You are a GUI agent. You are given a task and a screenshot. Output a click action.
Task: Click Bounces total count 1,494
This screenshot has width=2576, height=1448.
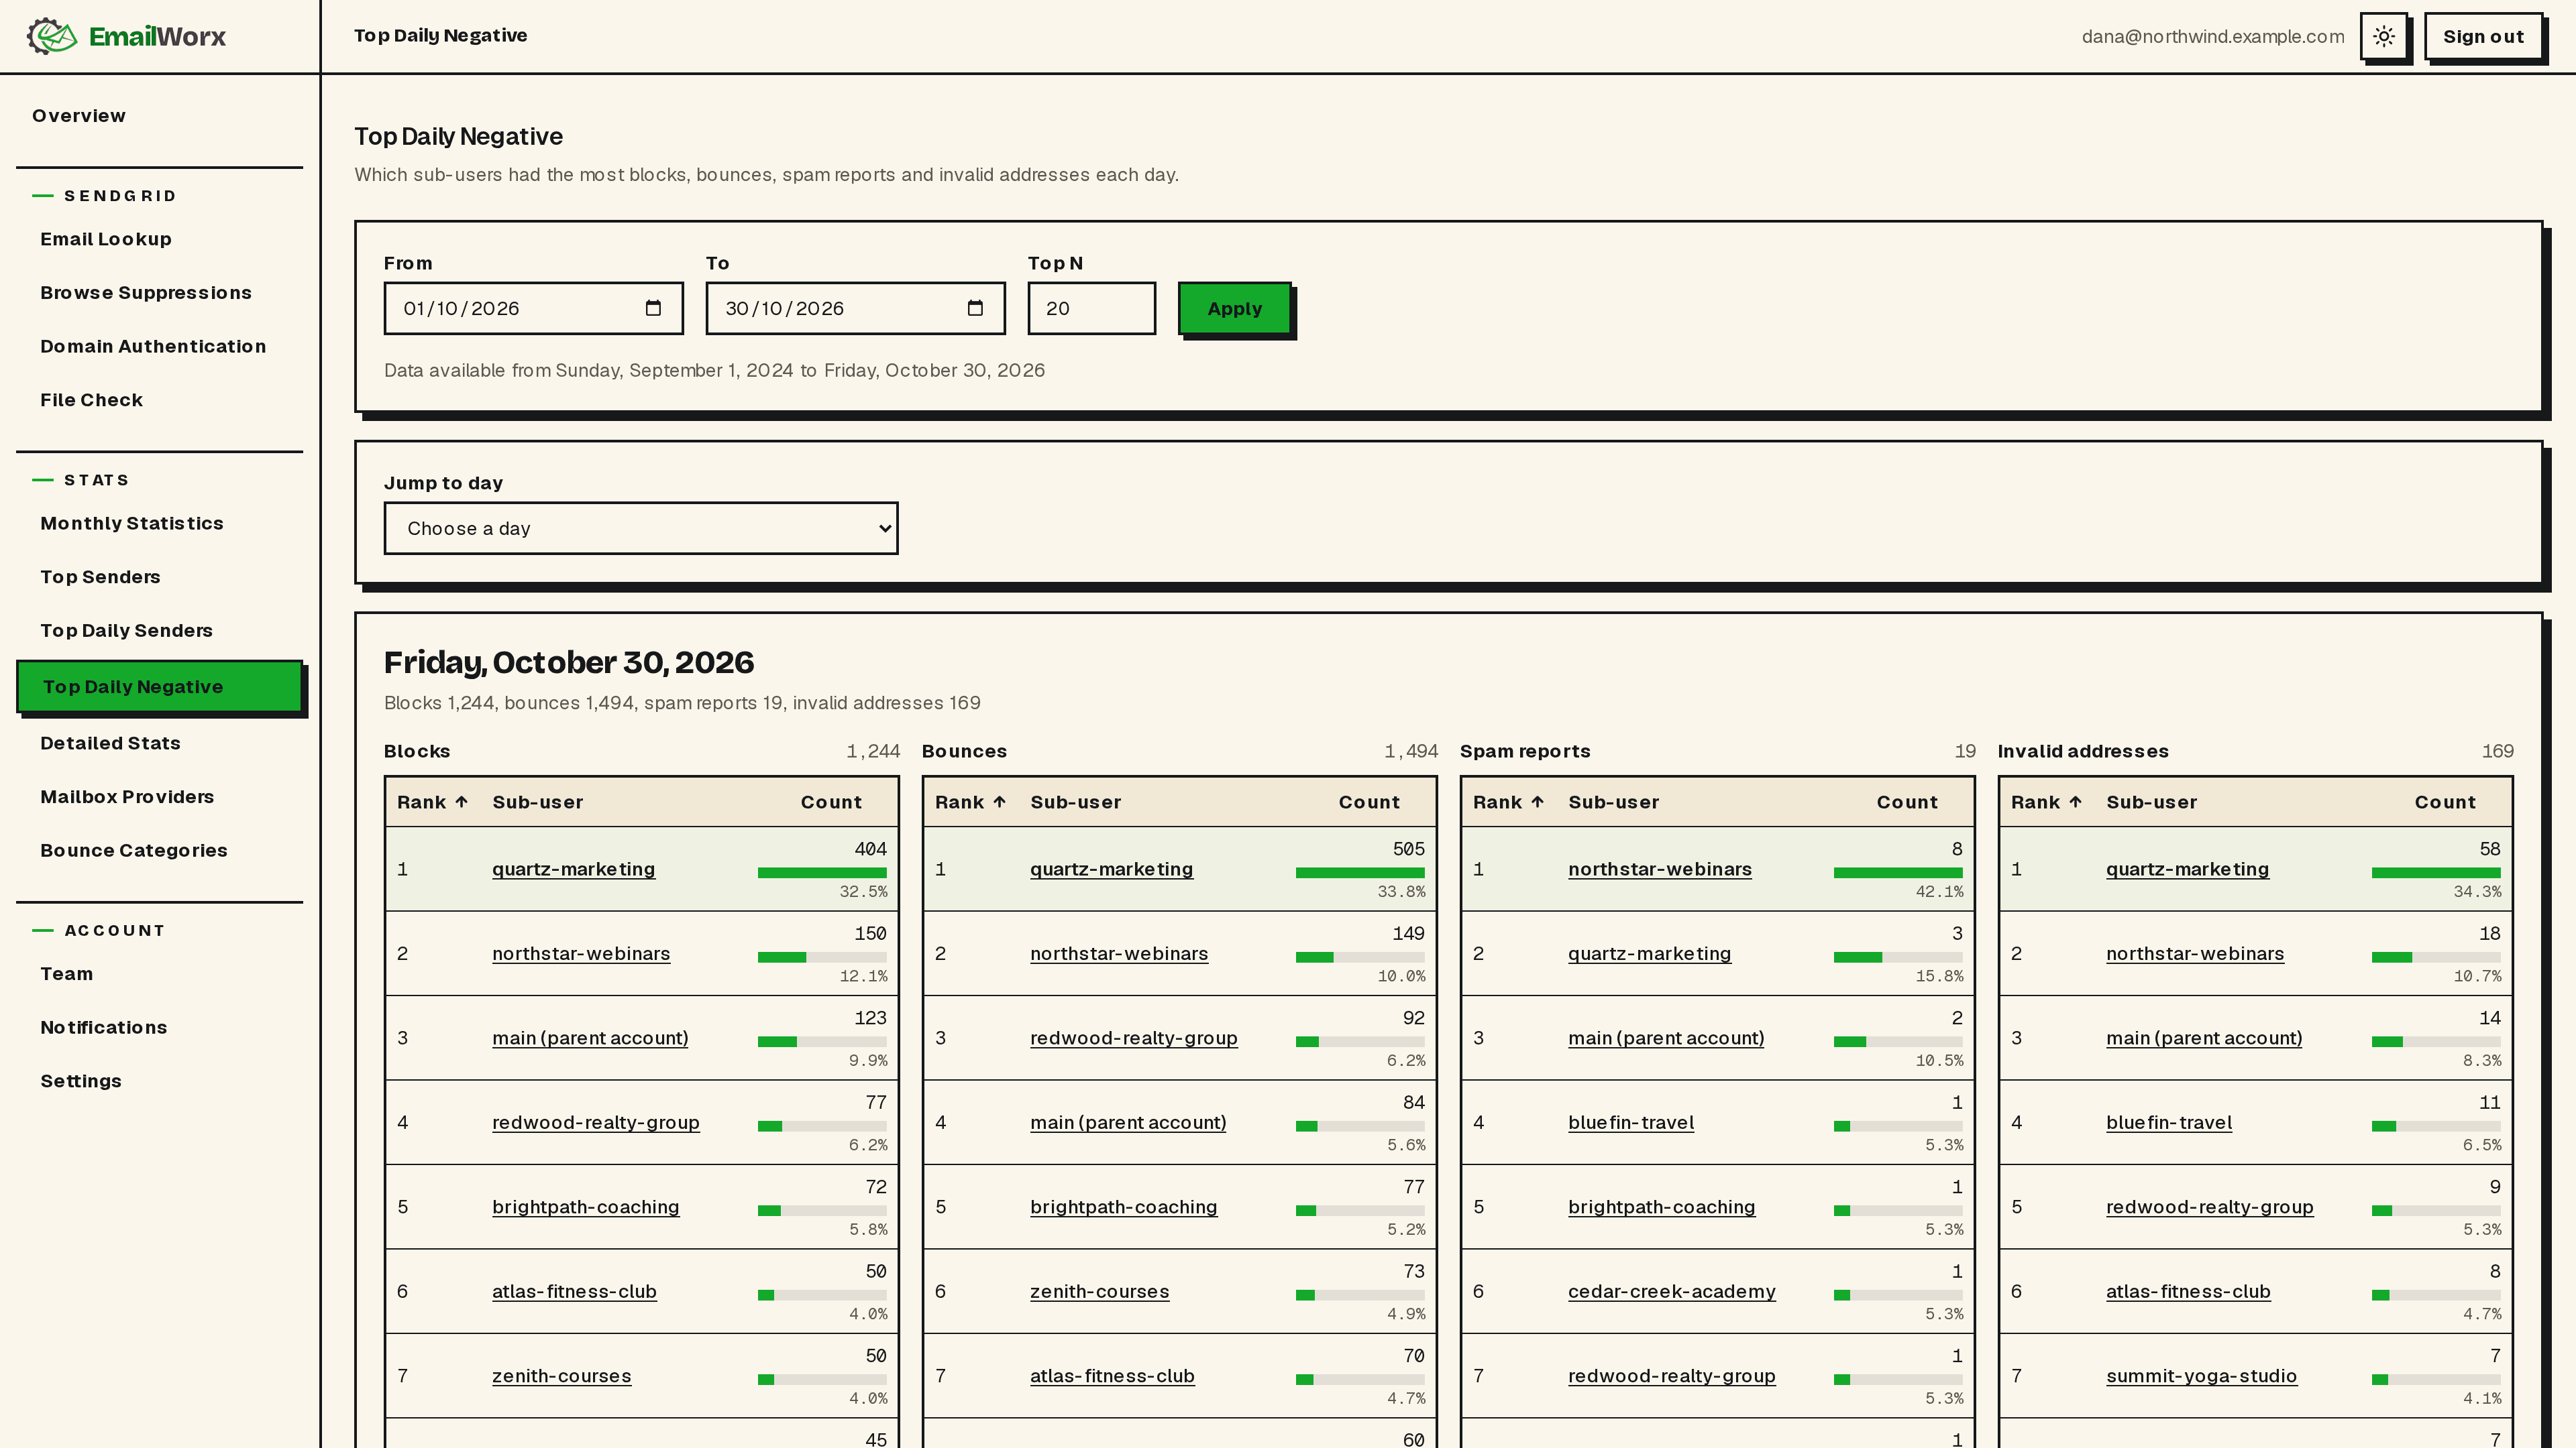[1411, 751]
